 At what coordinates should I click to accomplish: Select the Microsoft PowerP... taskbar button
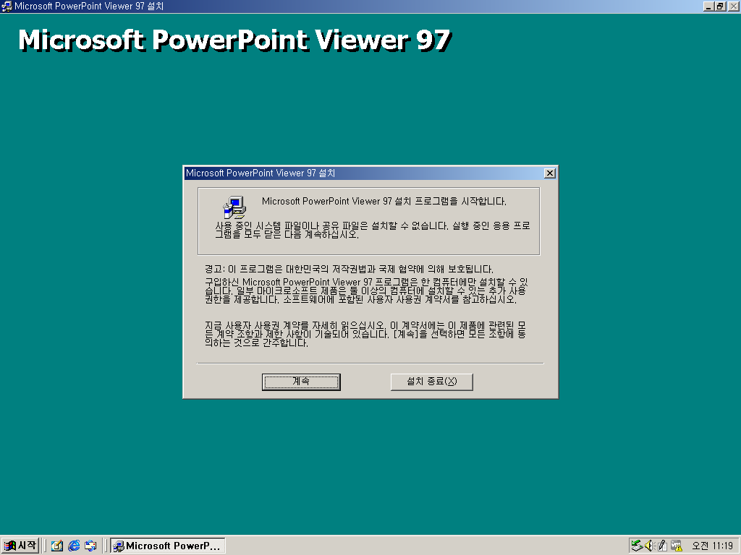coord(168,546)
